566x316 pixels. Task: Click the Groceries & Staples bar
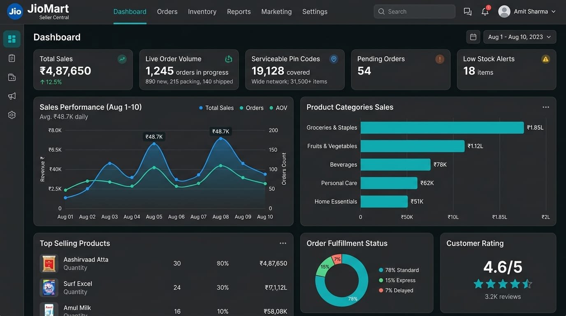coord(442,128)
